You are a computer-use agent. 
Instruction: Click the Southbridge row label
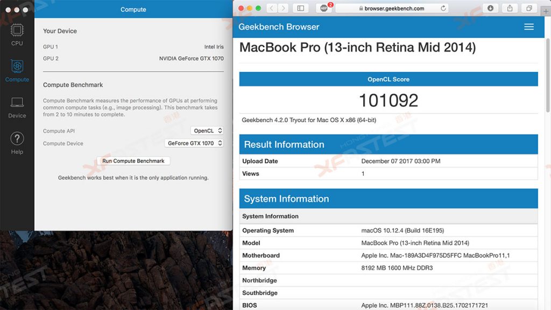260,293
